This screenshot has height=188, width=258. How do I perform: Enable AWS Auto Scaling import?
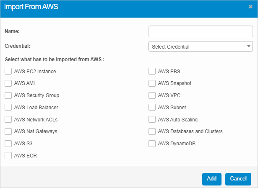pyautogui.click(x=152, y=120)
